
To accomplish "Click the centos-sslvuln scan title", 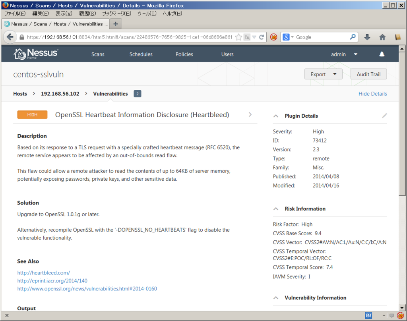I will pos(39,74).
